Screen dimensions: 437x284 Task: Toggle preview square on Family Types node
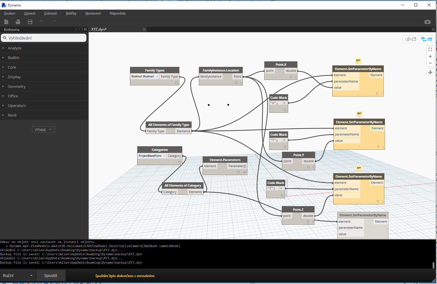[x=176, y=83]
